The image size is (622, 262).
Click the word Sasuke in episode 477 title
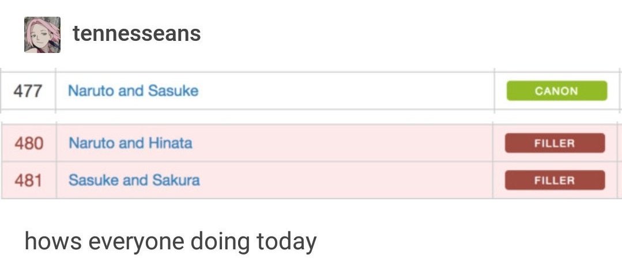[173, 91]
